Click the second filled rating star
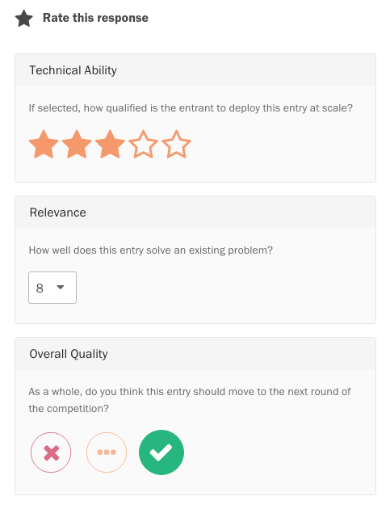This screenshot has width=390, height=509. 77,145
